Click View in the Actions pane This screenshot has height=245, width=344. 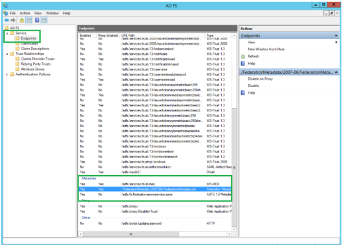[252, 42]
